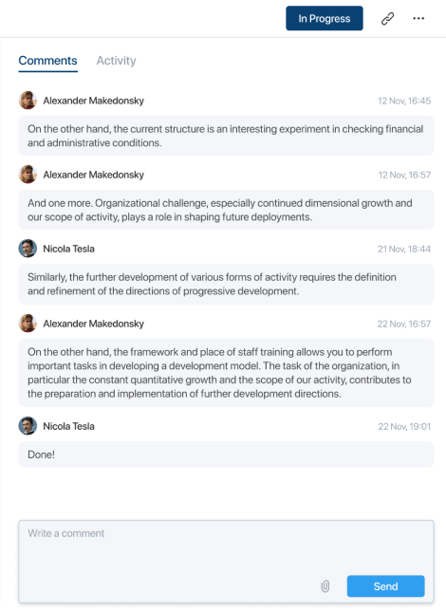446x613 pixels.
Task: Copy the task link via chain icon
Action: click(x=387, y=18)
